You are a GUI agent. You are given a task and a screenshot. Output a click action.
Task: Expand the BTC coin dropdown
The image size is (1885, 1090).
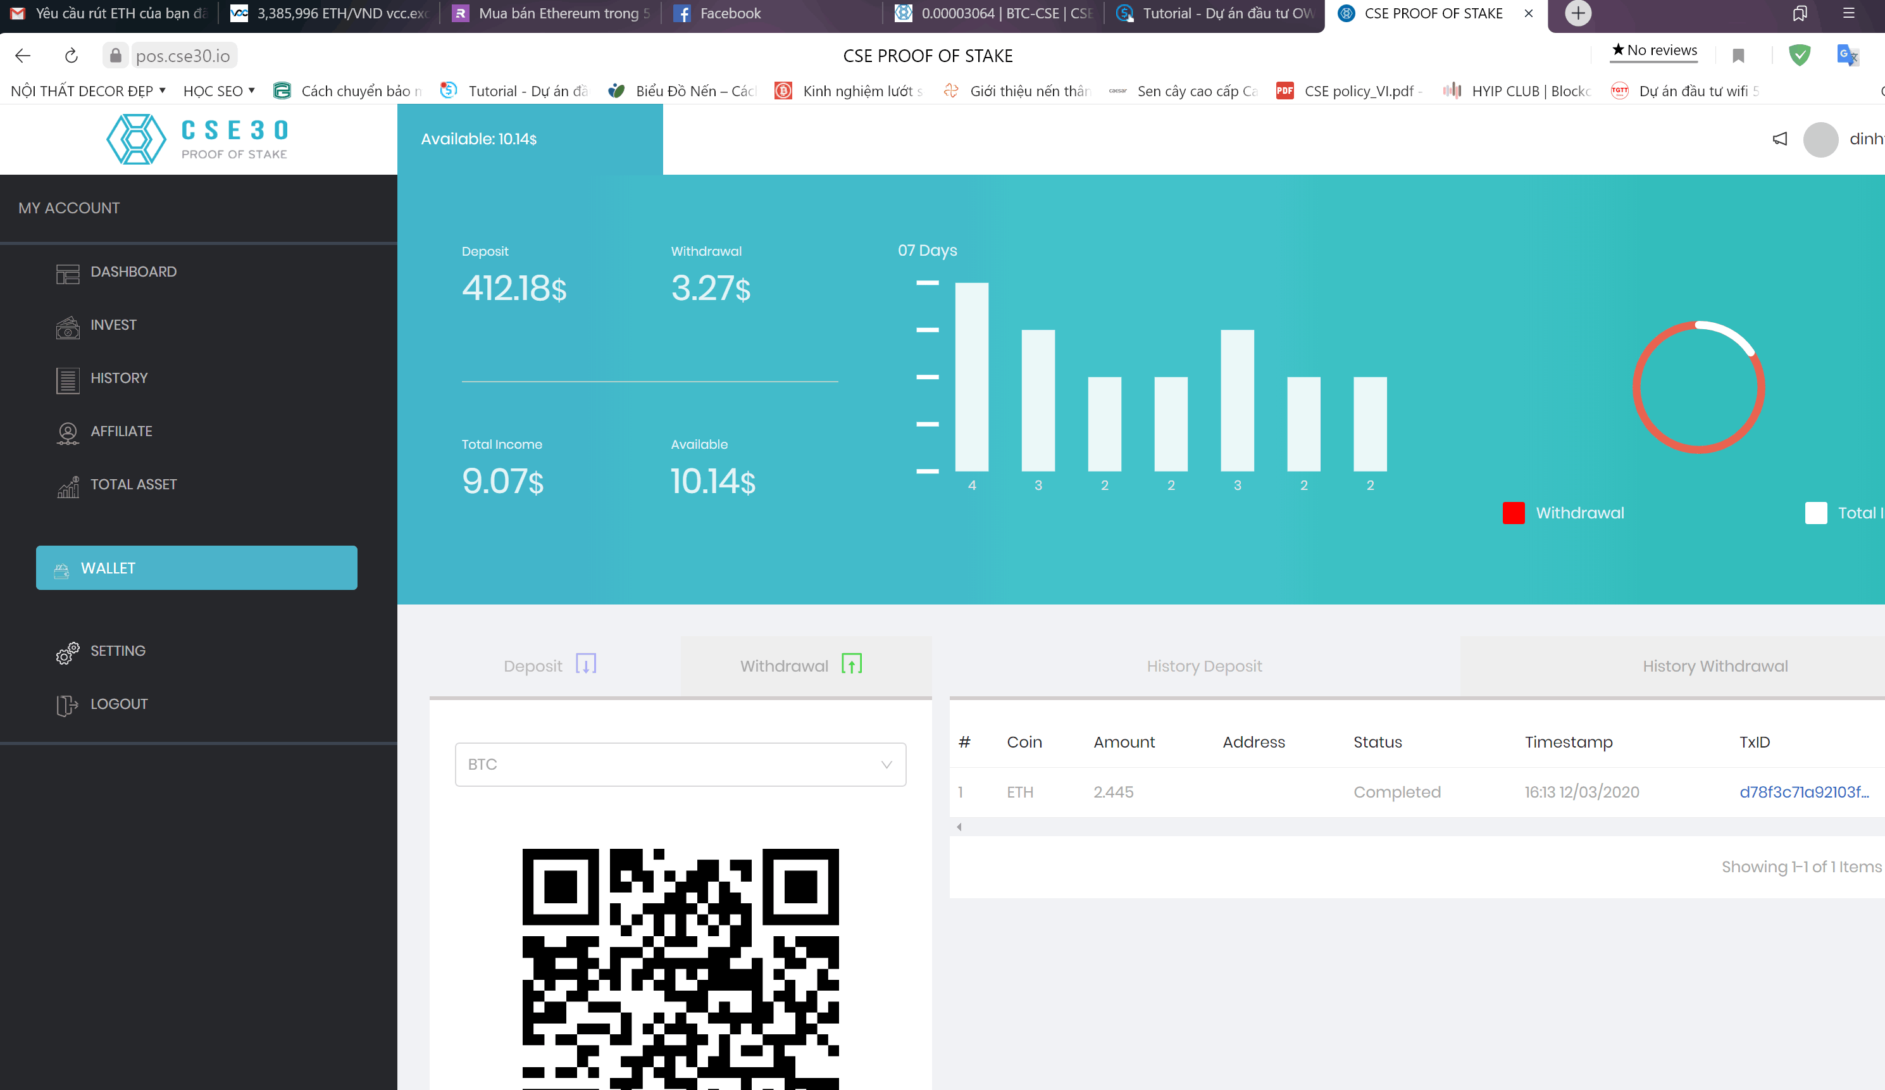point(680,764)
